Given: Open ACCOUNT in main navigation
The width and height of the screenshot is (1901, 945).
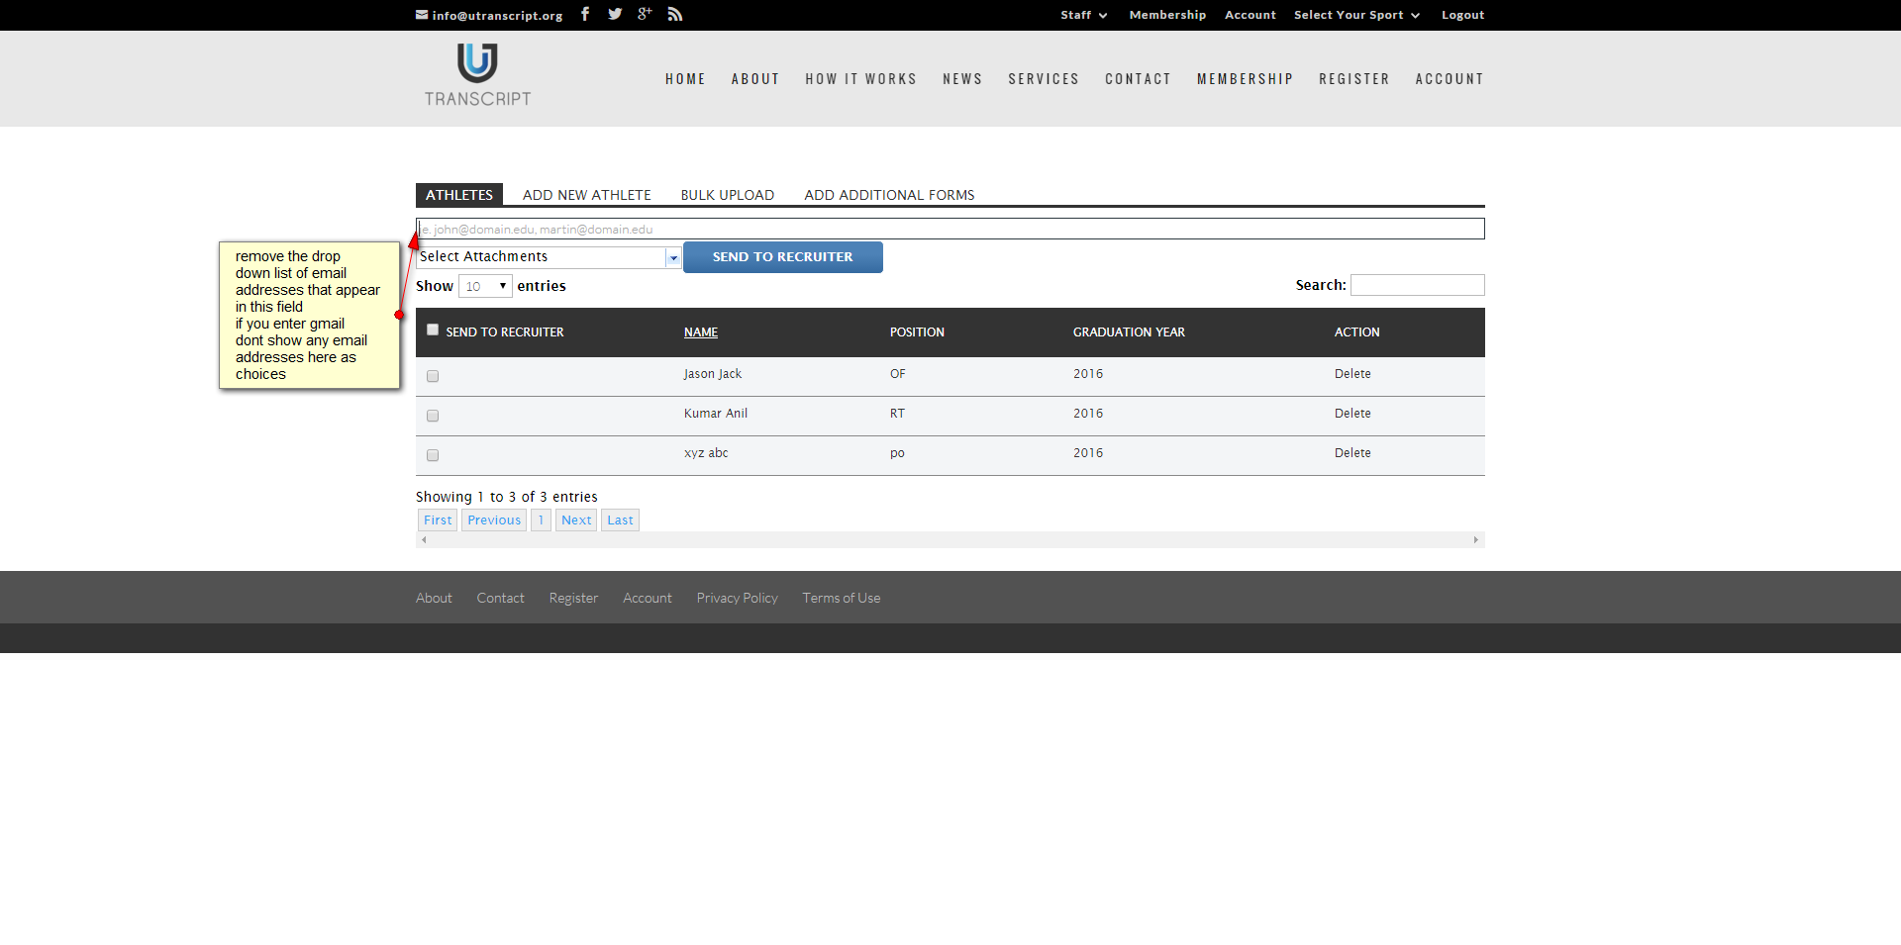Looking at the screenshot, I should tap(1450, 79).
